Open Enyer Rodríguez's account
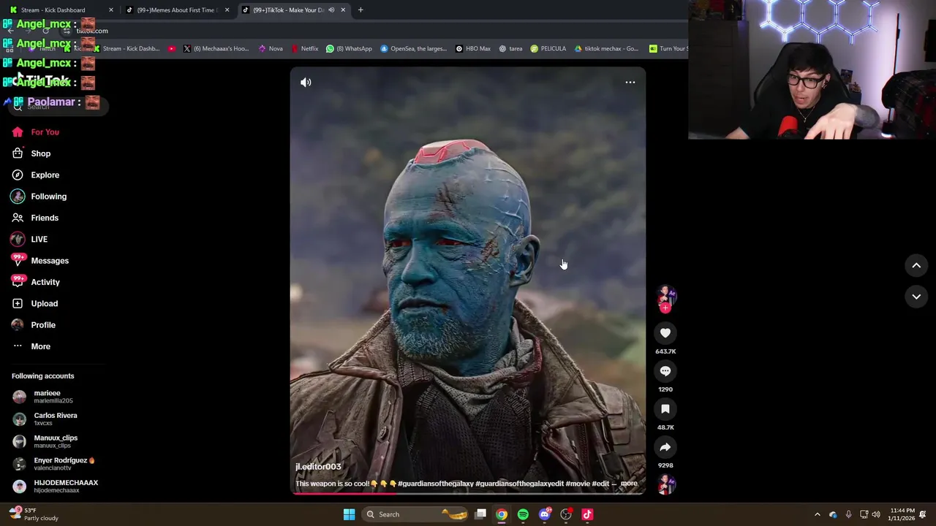The image size is (936, 526). click(53, 464)
